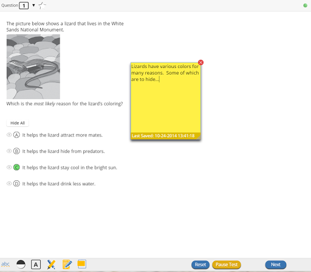Open the text size A tool
Viewport: 311px width, 272px height.
[x=36, y=265]
